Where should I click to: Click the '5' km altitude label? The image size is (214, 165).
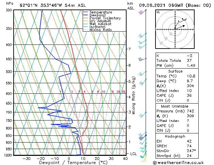coord(130,82)
